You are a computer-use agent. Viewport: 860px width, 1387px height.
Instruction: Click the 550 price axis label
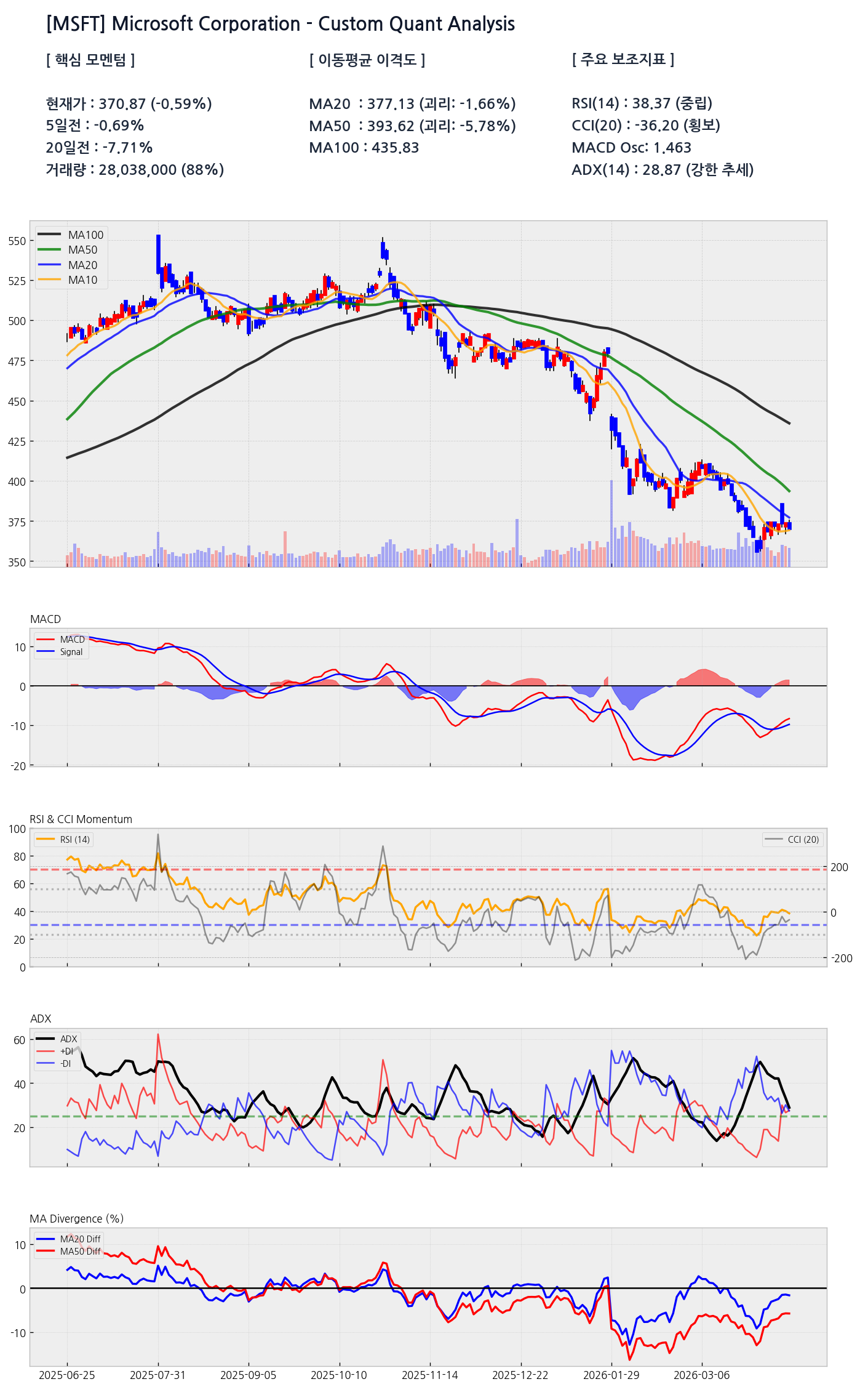click(17, 241)
